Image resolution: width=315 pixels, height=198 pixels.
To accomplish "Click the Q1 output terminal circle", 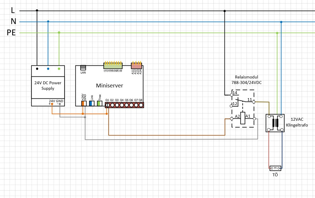I will pyautogui.click(x=107, y=105).
